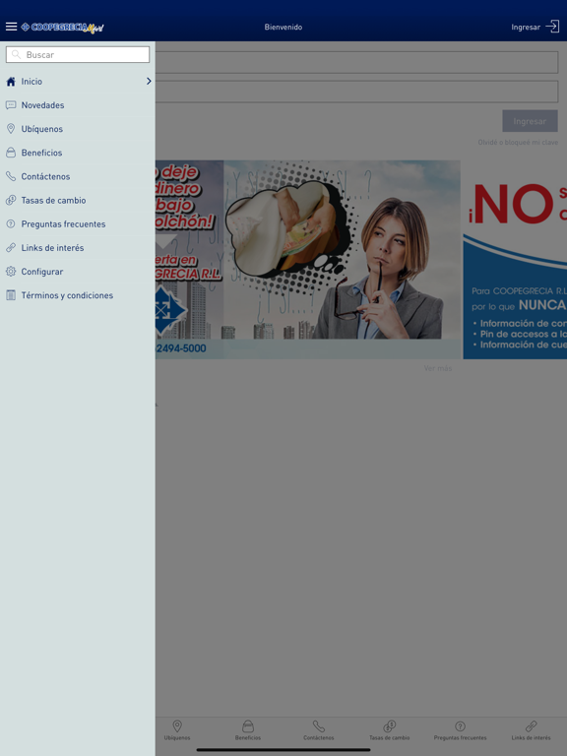
Task: Click the Buscar search field
Action: coord(78,54)
